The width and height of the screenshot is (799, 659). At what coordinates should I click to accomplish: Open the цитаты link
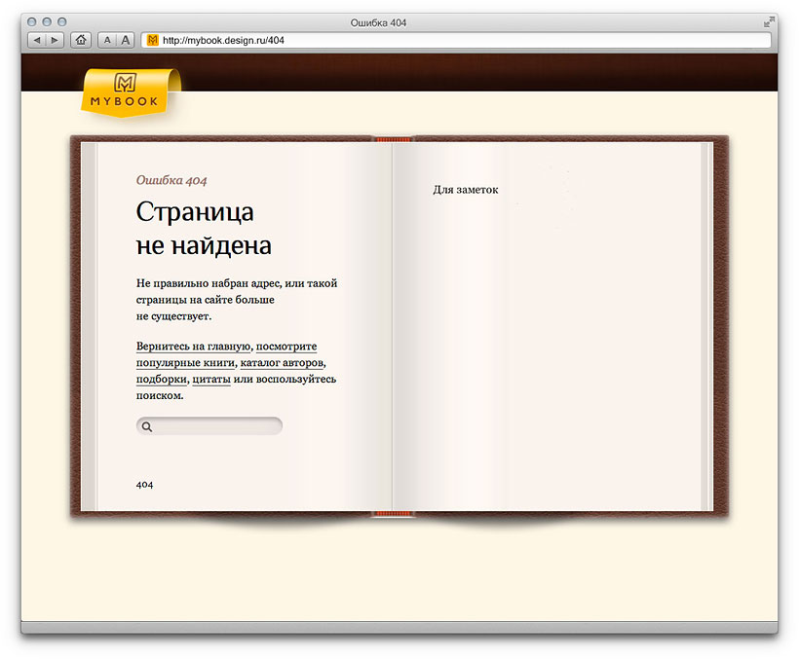pyautogui.click(x=211, y=379)
